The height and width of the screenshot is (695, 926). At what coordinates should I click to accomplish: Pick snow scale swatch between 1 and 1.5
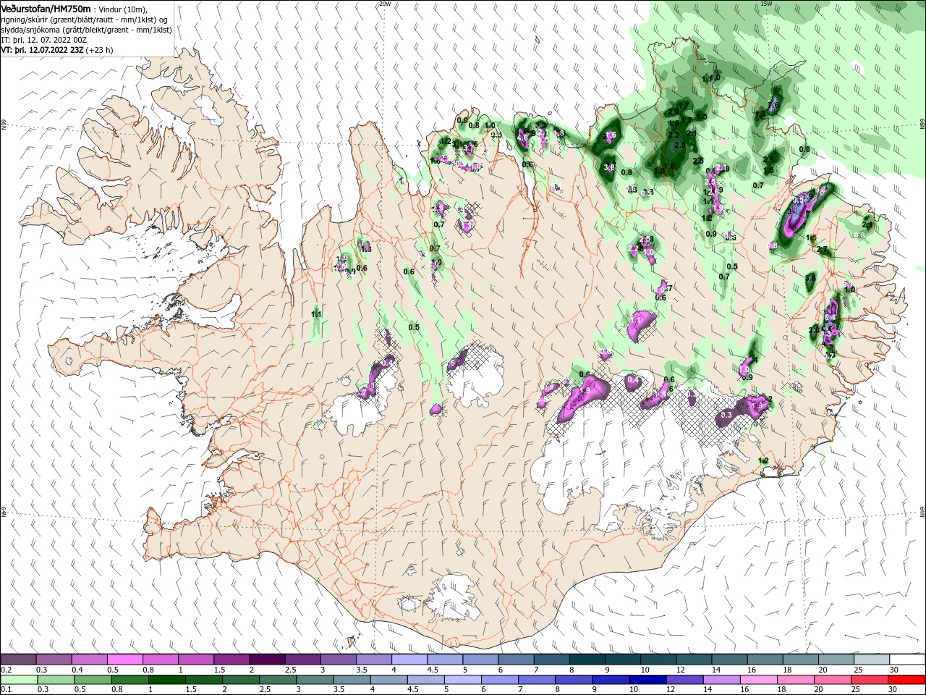[196, 660]
